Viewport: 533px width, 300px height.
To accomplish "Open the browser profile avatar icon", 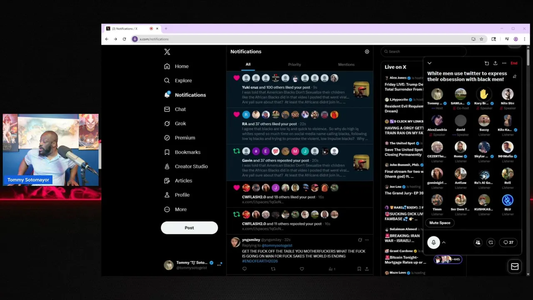I will coord(516,39).
